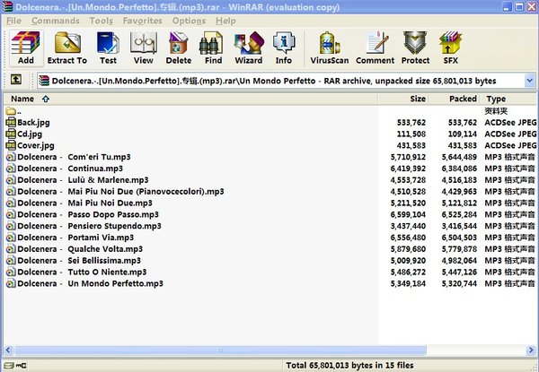Click the horizontal scrollbar right arrow

[x=531, y=350]
